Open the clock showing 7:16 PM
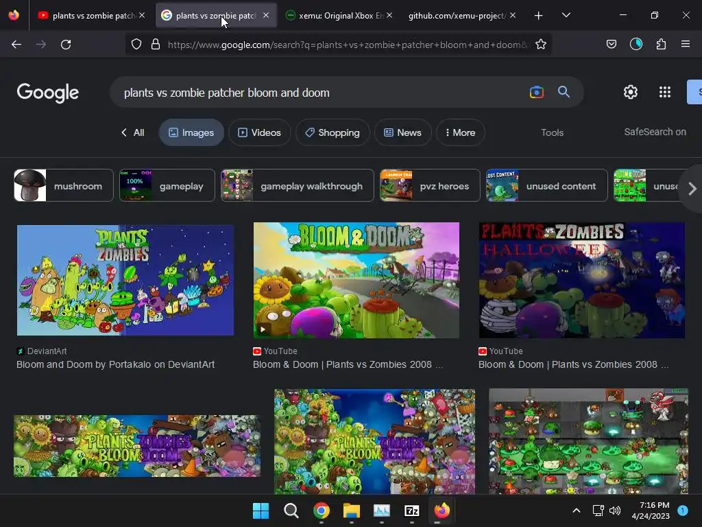Viewport: 702px width, 527px height. pyautogui.click(x=651, y=511)
